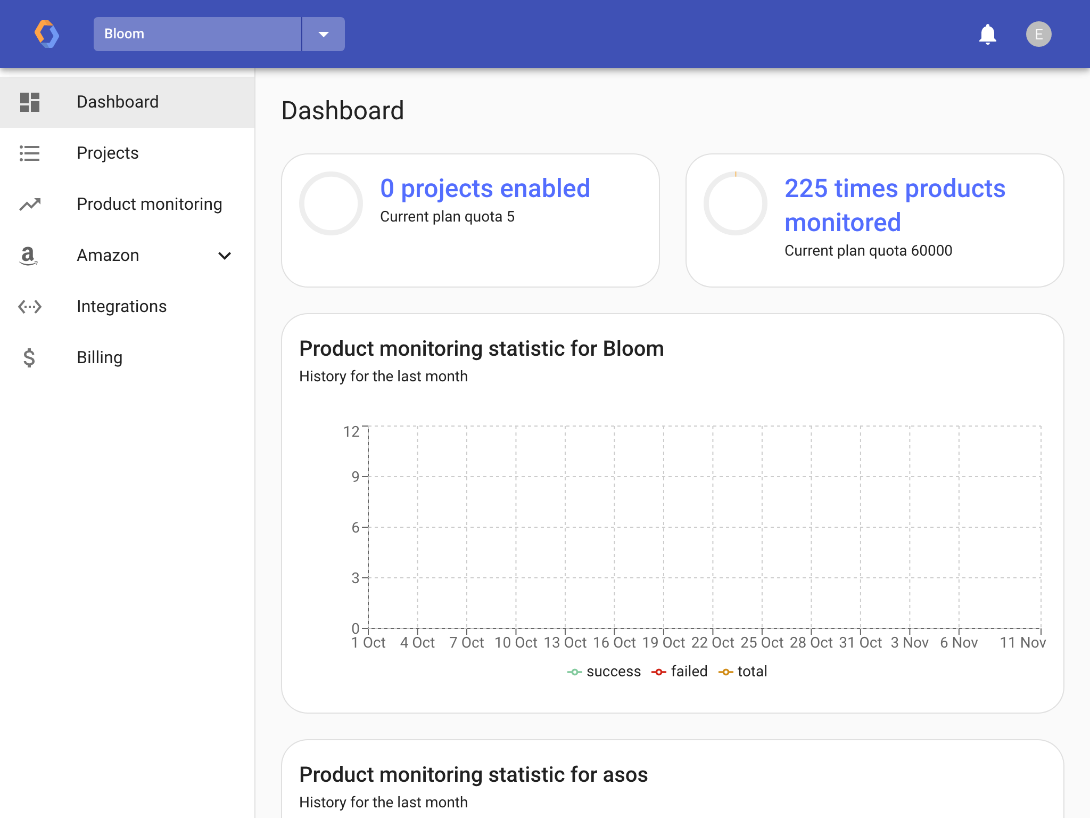Expand the Amazon submenu chevron

tap(225, 256)
